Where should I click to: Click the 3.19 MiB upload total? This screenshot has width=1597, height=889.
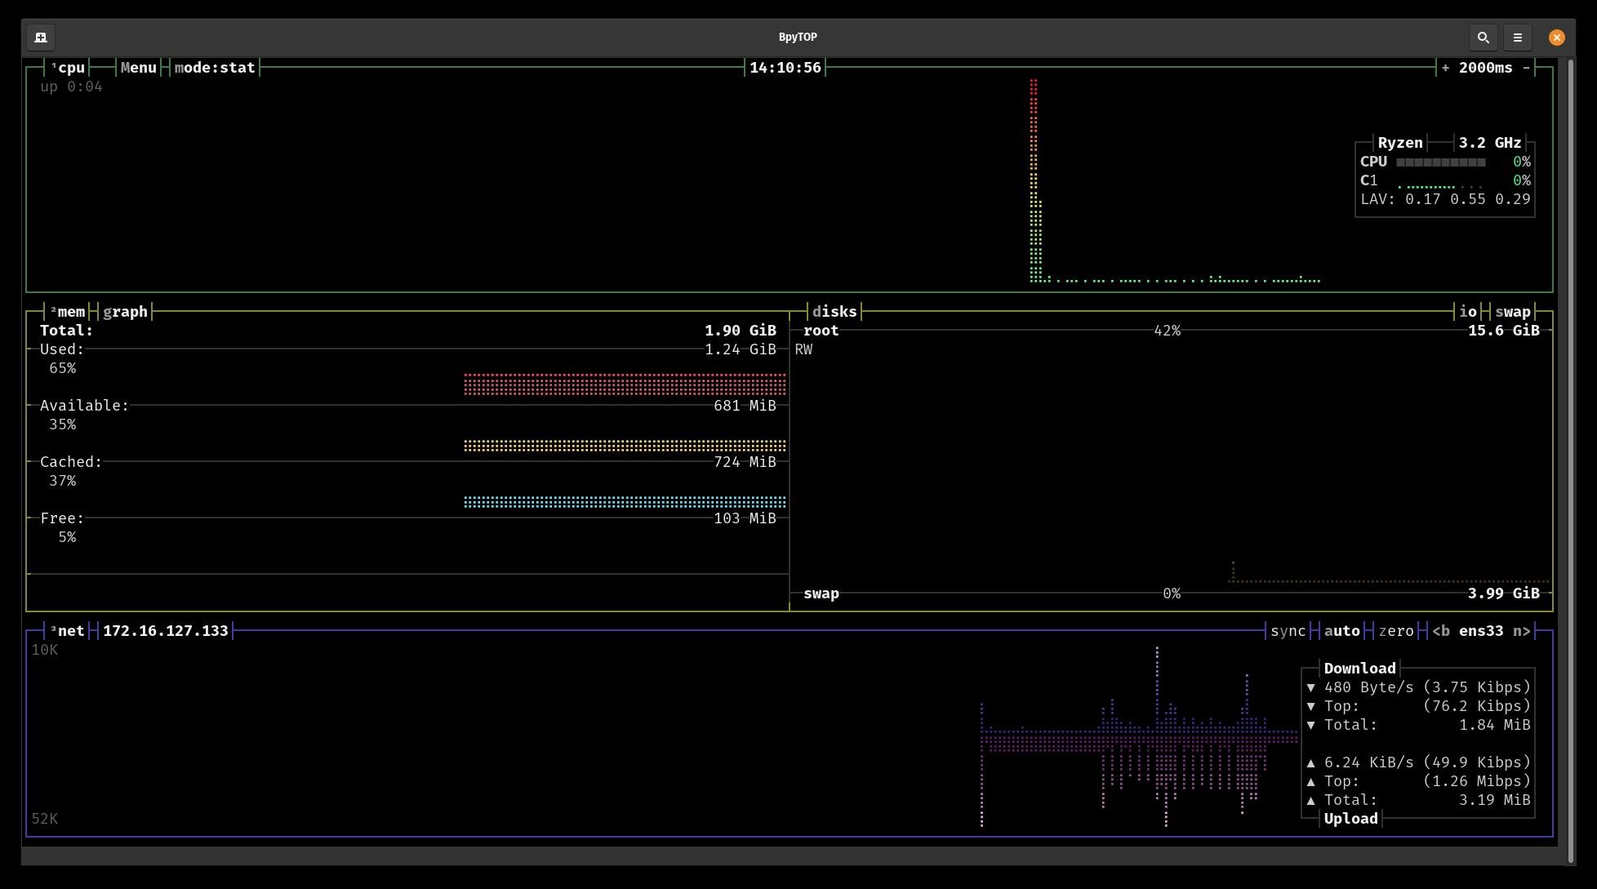1495,800
